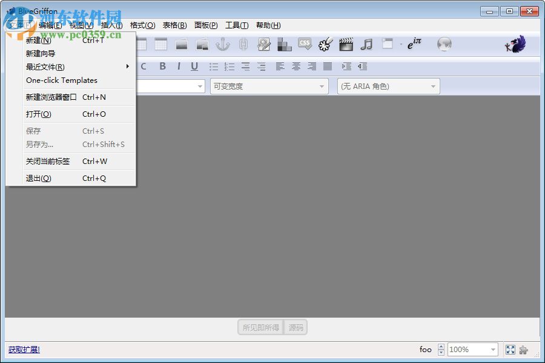Open the 面板(P) menu
Viewport: 545px width, 363px height.
tap(206, 25)
